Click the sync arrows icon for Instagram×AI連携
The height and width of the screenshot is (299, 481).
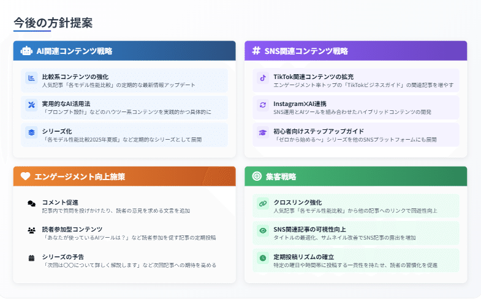pos(263,105)
